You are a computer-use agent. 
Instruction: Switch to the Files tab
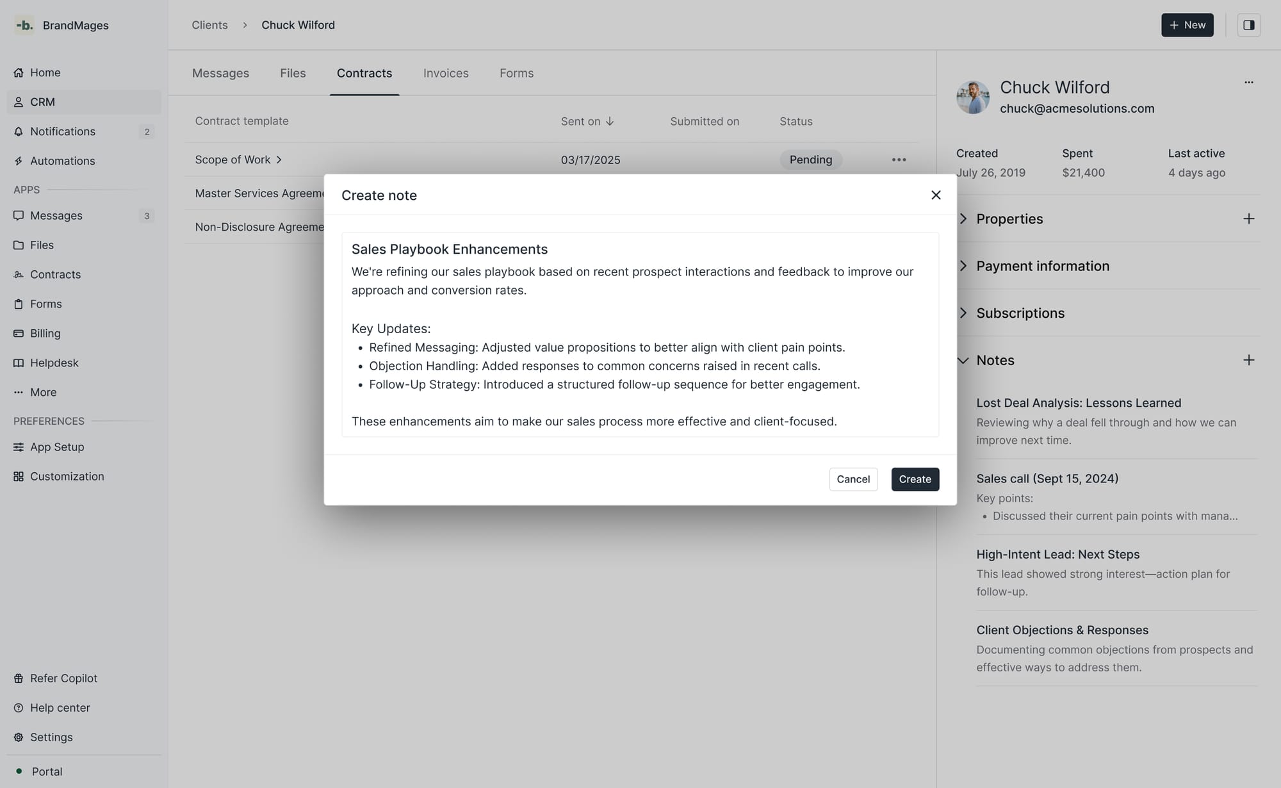tap(293, 73)
